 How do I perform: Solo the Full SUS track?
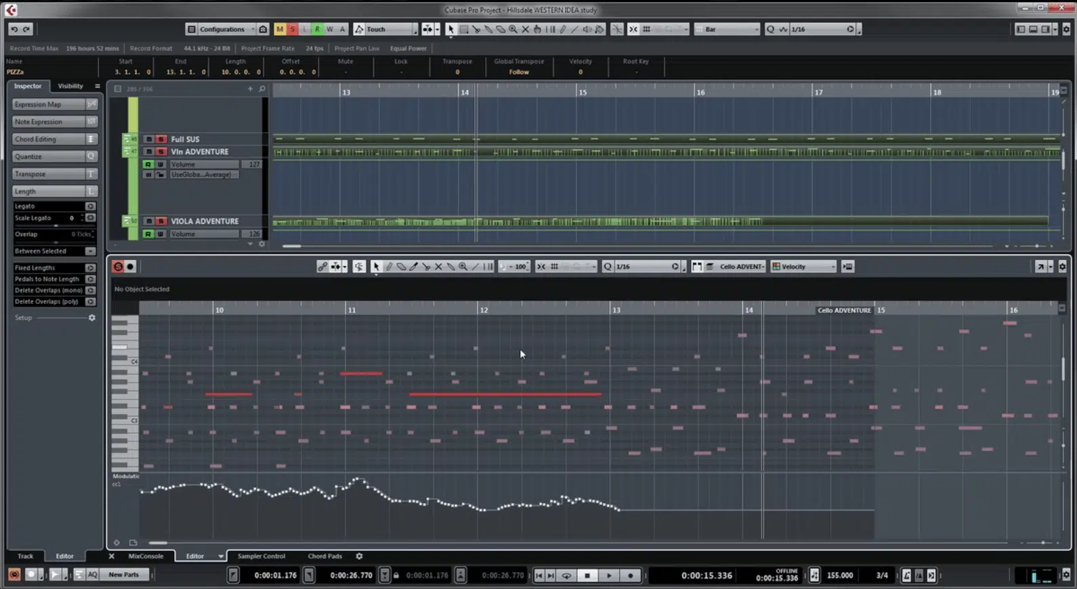tap(161, 139)
